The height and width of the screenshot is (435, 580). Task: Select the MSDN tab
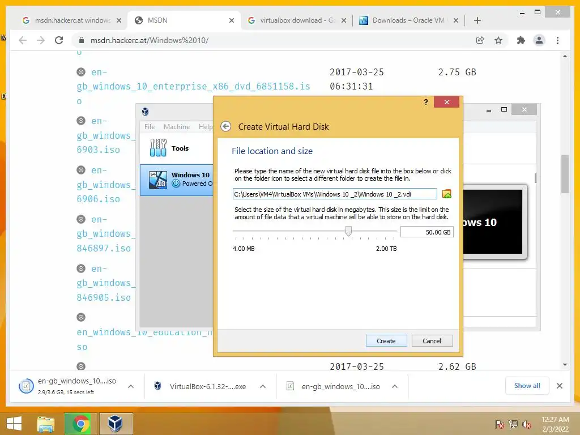click(x=183, y=20)
